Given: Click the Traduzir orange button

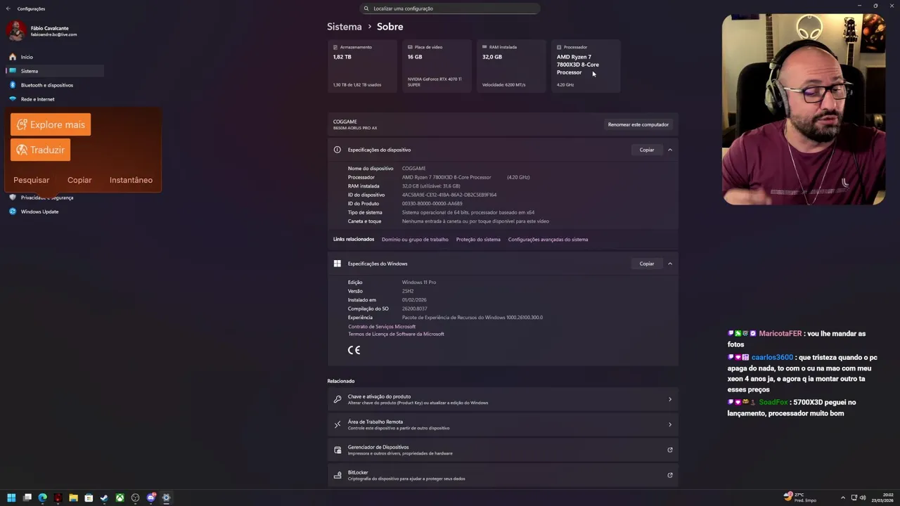Looking at the screenshot, I should tap(40, 150).
